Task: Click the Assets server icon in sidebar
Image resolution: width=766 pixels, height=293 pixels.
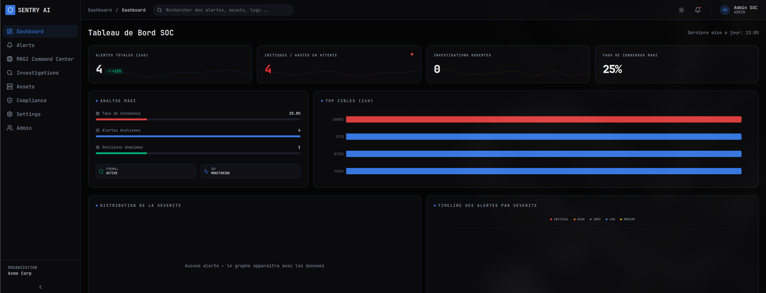Action: [10, 86]
